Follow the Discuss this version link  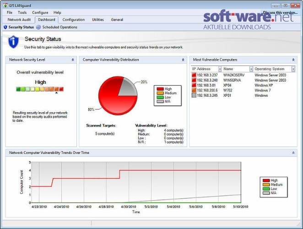click(x=280, y=12)
